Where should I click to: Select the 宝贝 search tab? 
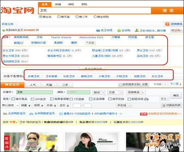pos(45,4)
